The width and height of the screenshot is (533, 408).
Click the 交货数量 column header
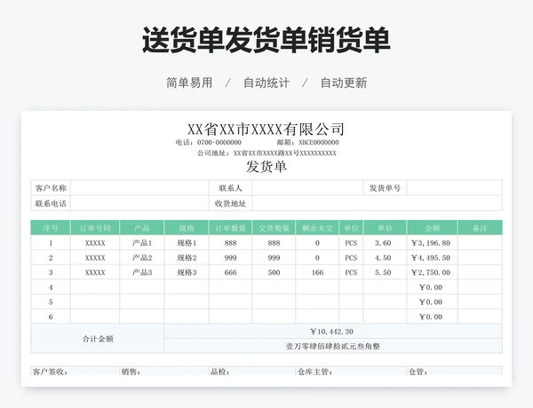coord(274,228)
